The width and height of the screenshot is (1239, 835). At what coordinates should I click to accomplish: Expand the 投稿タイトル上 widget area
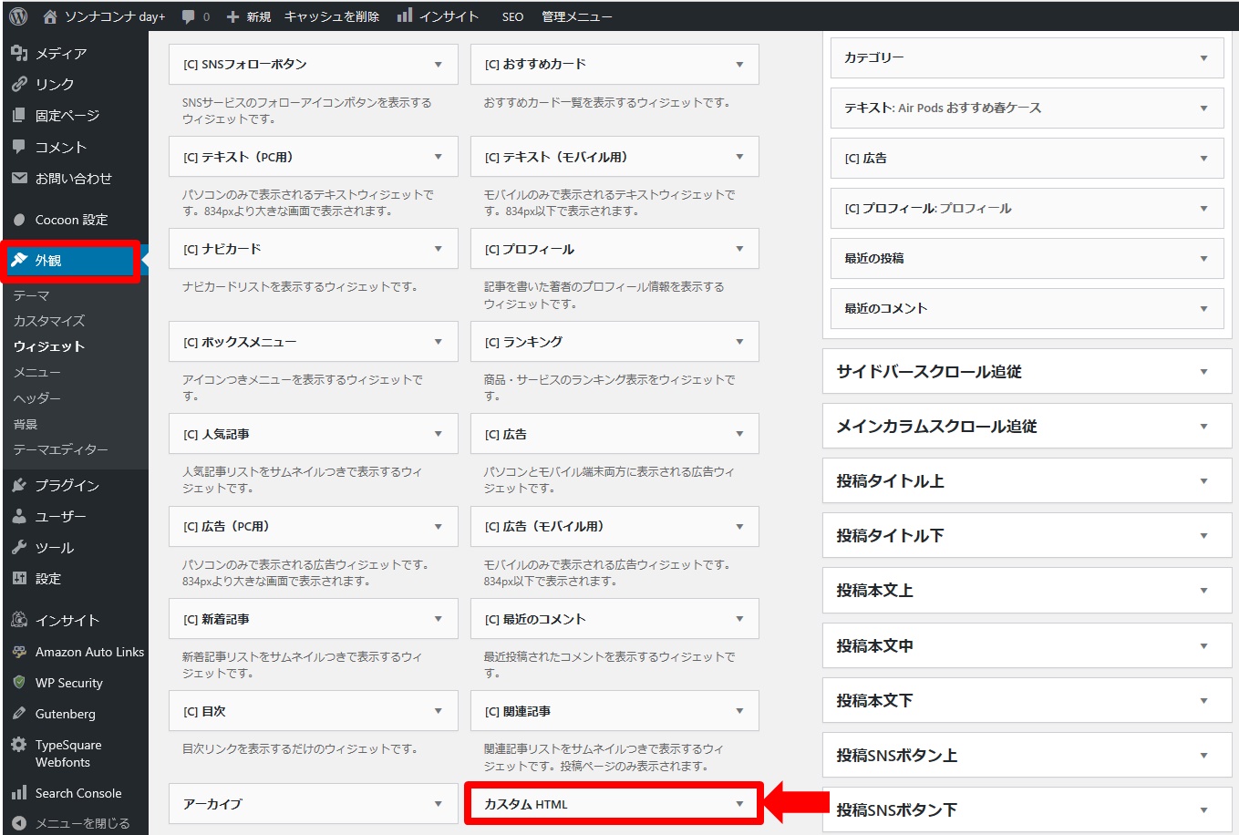coord(1203,481)
